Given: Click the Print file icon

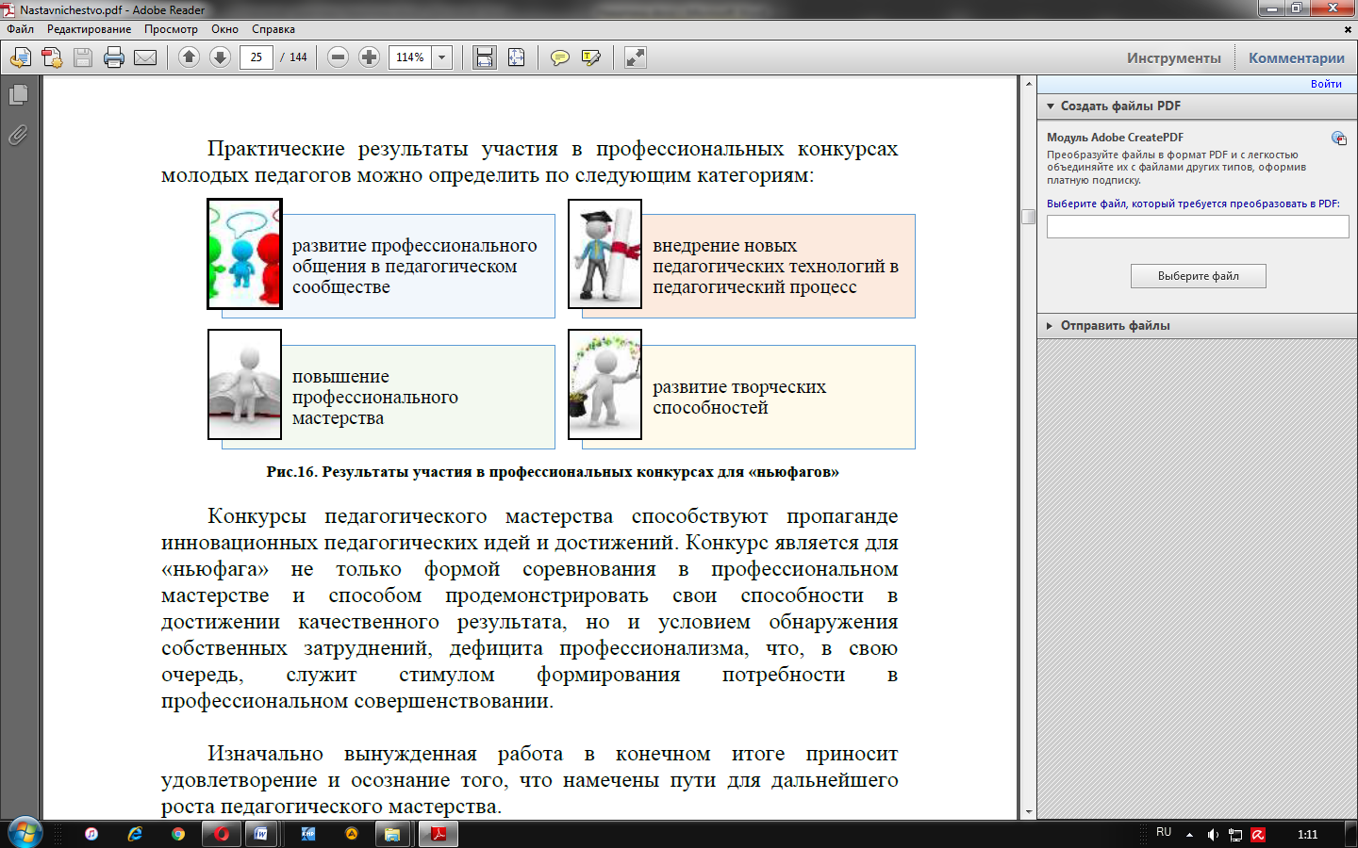Looking at the screenshot, I should (x=114, y=57).
